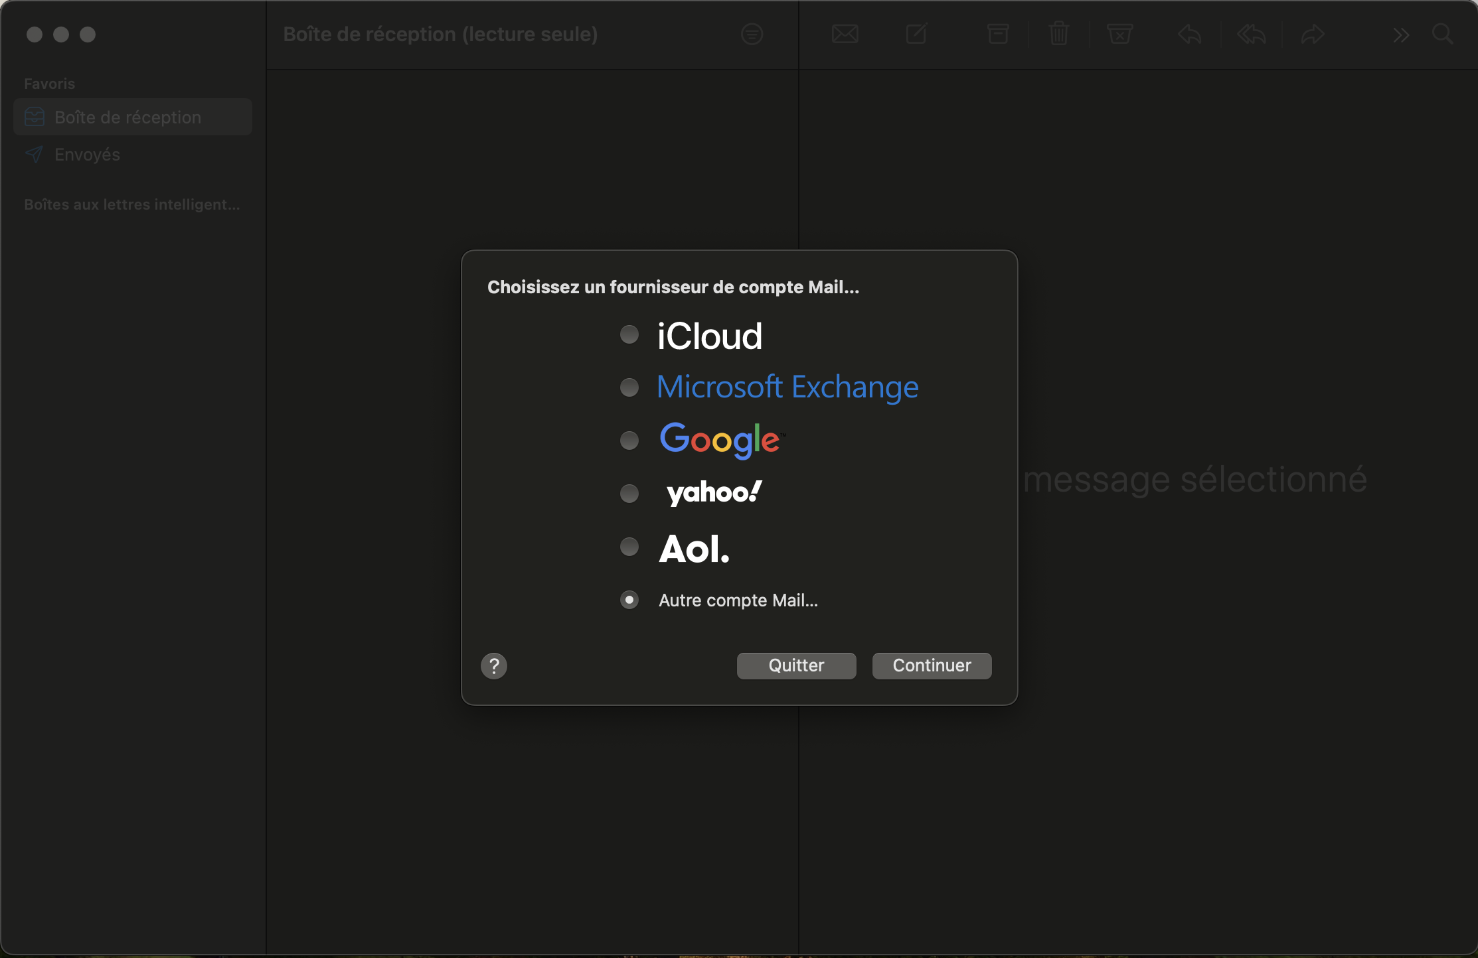This screenshot has width=1478, height=958.
Task: Click the iCloud logo text
Action: click(x=710, y=336)
